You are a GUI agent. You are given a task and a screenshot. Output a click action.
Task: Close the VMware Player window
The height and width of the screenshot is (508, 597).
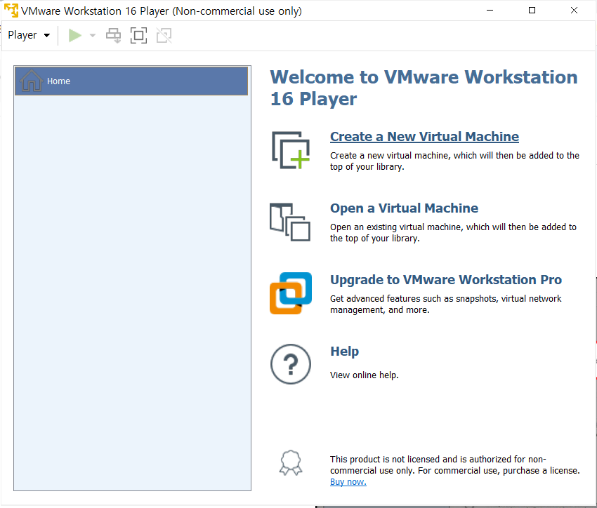pos(574,11)
